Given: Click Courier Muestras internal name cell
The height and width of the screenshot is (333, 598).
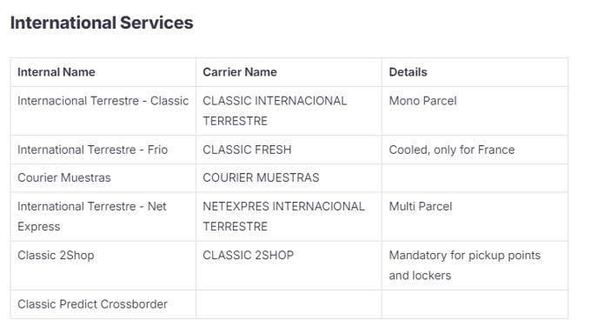Looking at the screenshot, I should [x=103, y=177].
